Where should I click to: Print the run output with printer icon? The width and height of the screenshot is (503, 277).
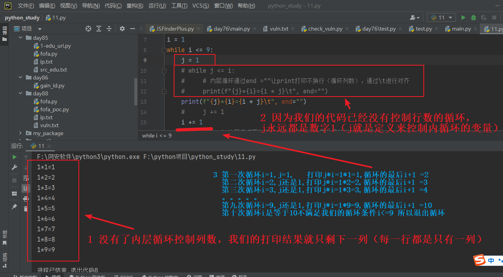26,198
